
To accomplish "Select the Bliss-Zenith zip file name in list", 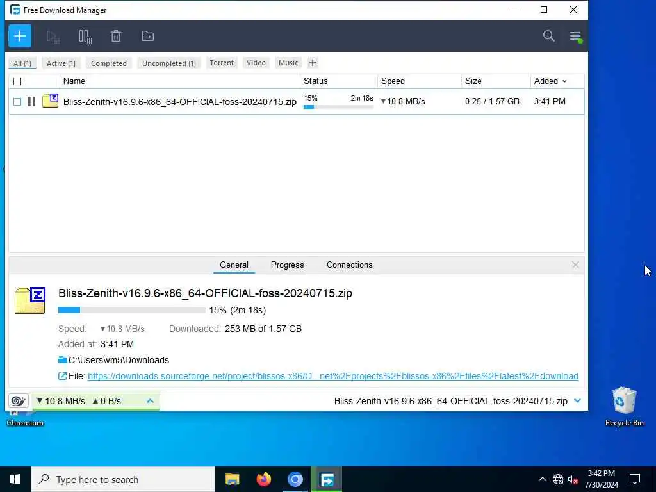I will (x=180, y=102).
